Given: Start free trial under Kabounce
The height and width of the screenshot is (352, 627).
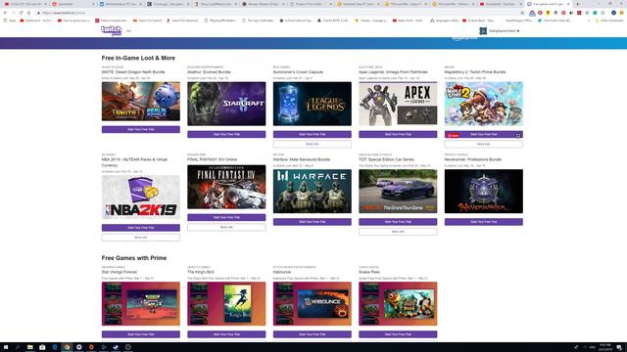Looking at the screenshot, I should [313, 334].
